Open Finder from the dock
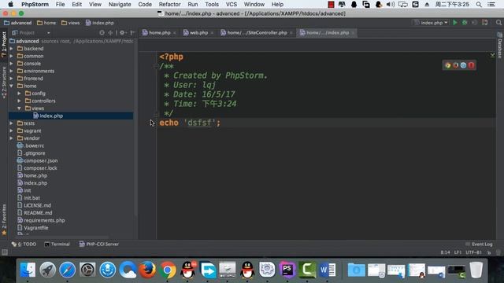504x283 pixels. (x=28, y=270)
